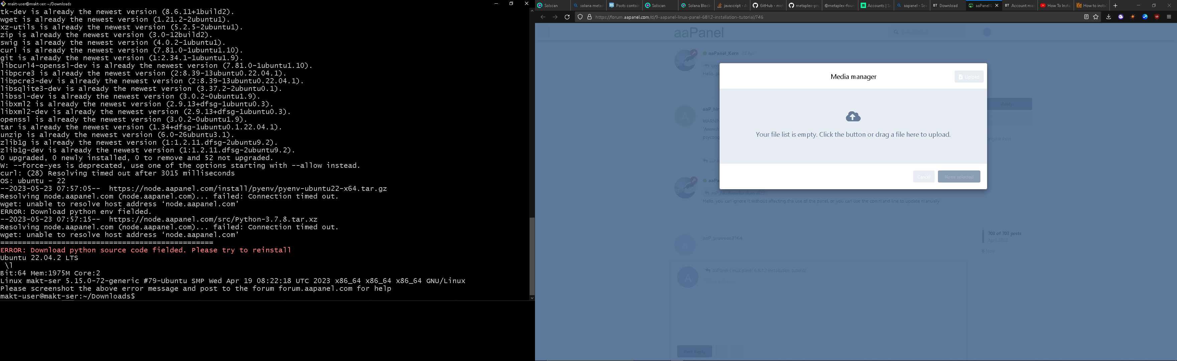Click the site padlock security icon
The image size is (1177, 361).
(590, 17)
